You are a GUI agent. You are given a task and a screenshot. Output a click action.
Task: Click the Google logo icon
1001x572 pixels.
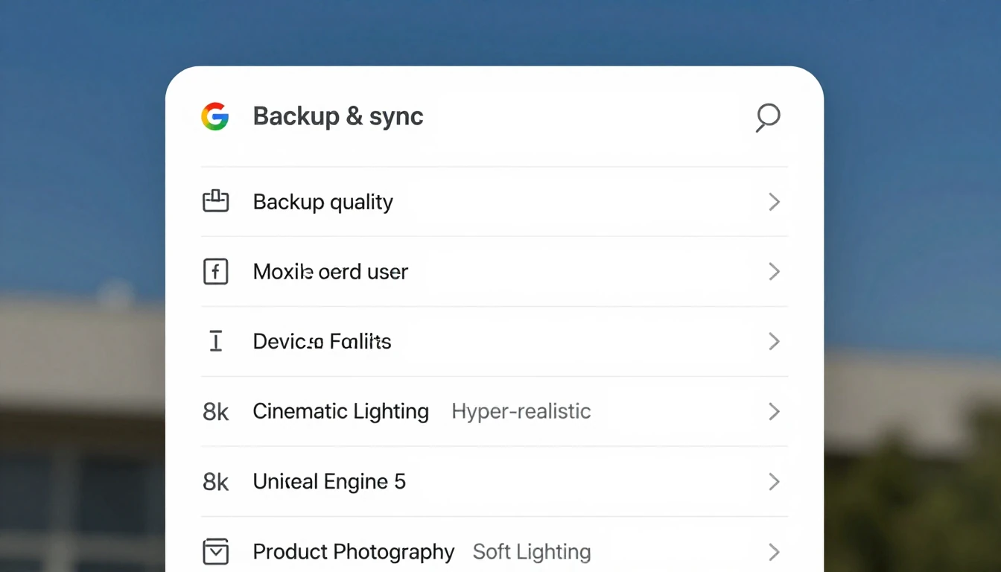pyautogui.click(x=214, y=117)
